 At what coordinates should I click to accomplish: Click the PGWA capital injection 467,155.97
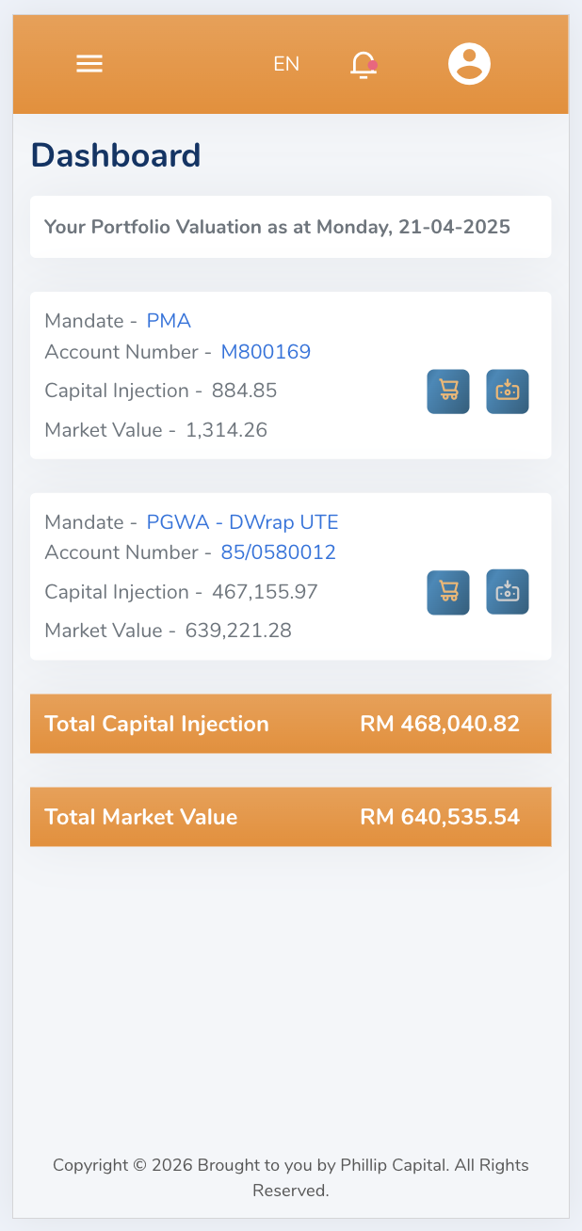coord(265,592)
